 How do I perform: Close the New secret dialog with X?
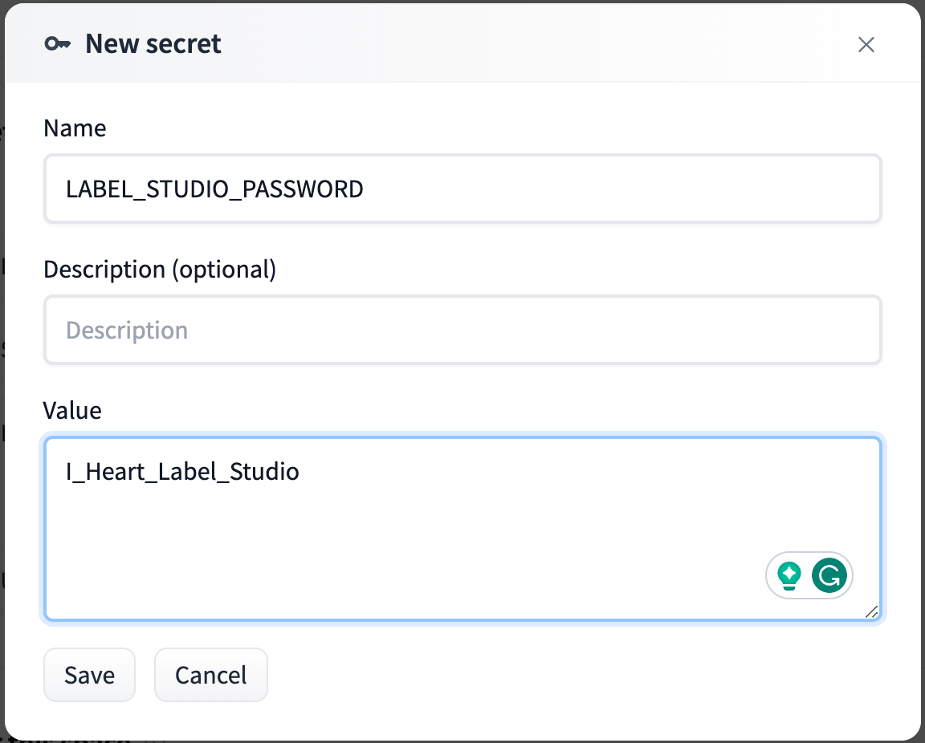click(866, 44)
